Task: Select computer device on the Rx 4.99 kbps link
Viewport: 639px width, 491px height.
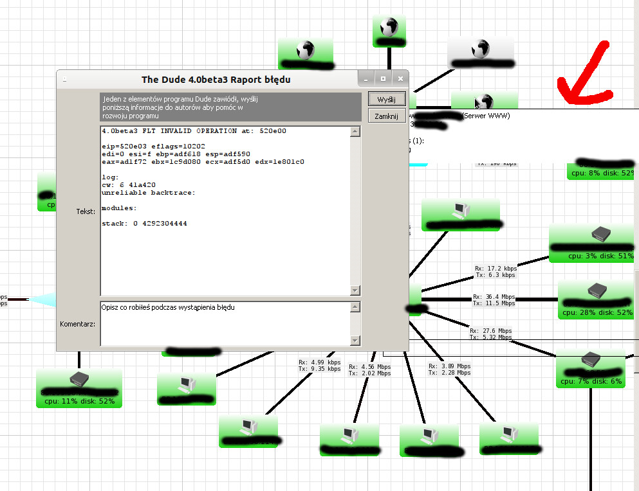Action: click(248, 432)
